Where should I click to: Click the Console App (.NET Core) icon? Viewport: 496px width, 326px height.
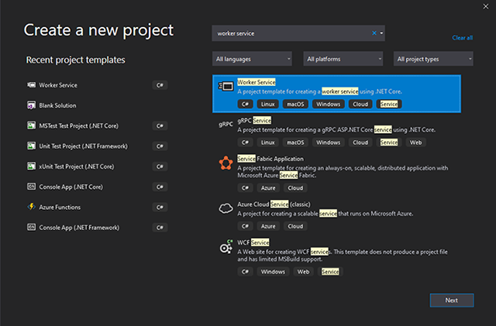(31, 187)
